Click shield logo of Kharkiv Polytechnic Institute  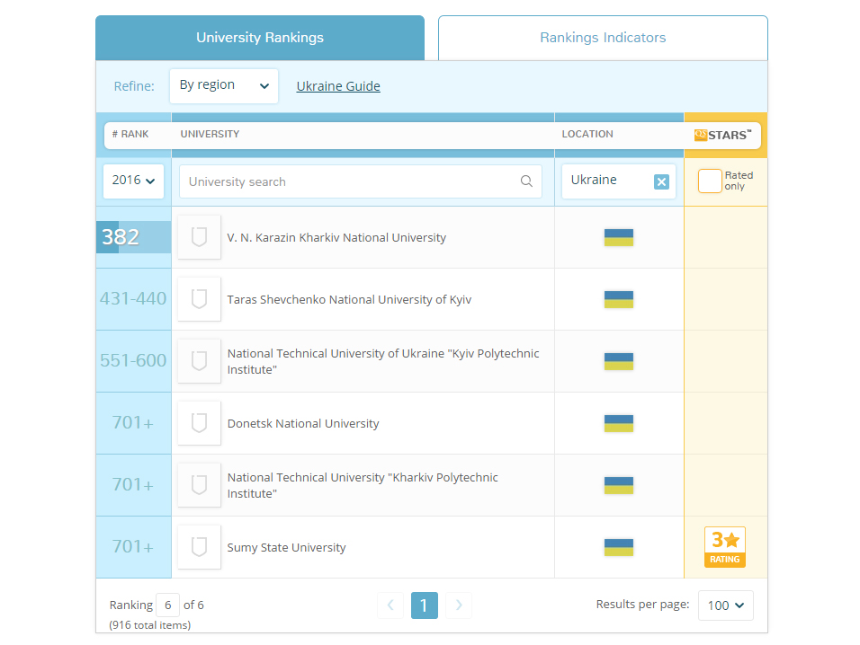click(x=199, y=484)
